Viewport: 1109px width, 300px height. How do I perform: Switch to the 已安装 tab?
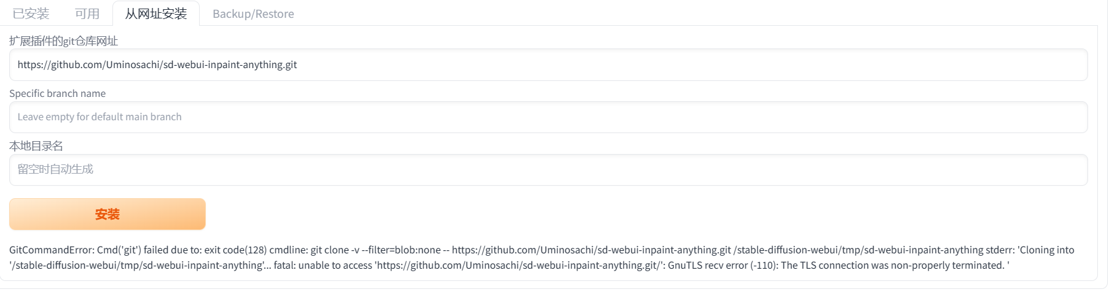31,13
